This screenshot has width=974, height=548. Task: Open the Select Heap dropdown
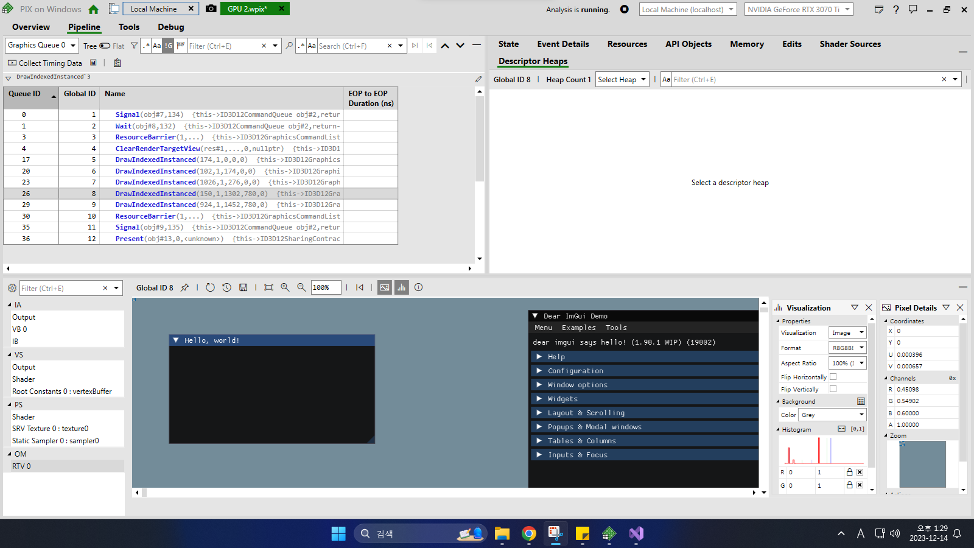click(622, 80)
